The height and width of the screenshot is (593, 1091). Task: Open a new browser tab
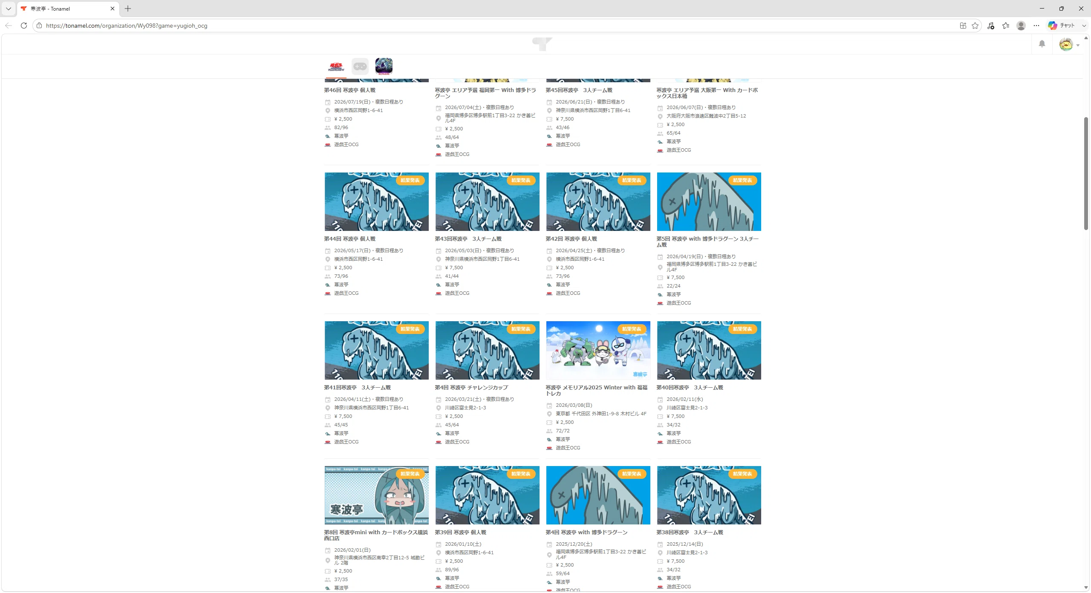point(128,9)
